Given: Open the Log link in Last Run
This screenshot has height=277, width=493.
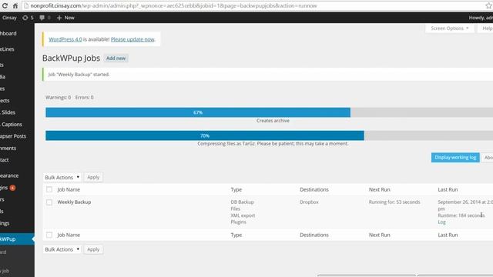Looking at the screenshot, I should [441, 222].
